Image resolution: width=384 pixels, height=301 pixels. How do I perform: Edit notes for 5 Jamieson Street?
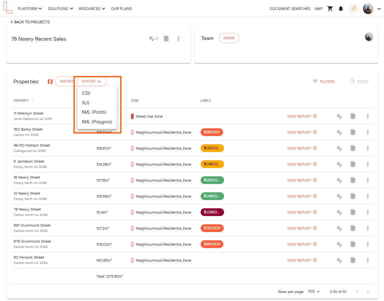(339, 164)
